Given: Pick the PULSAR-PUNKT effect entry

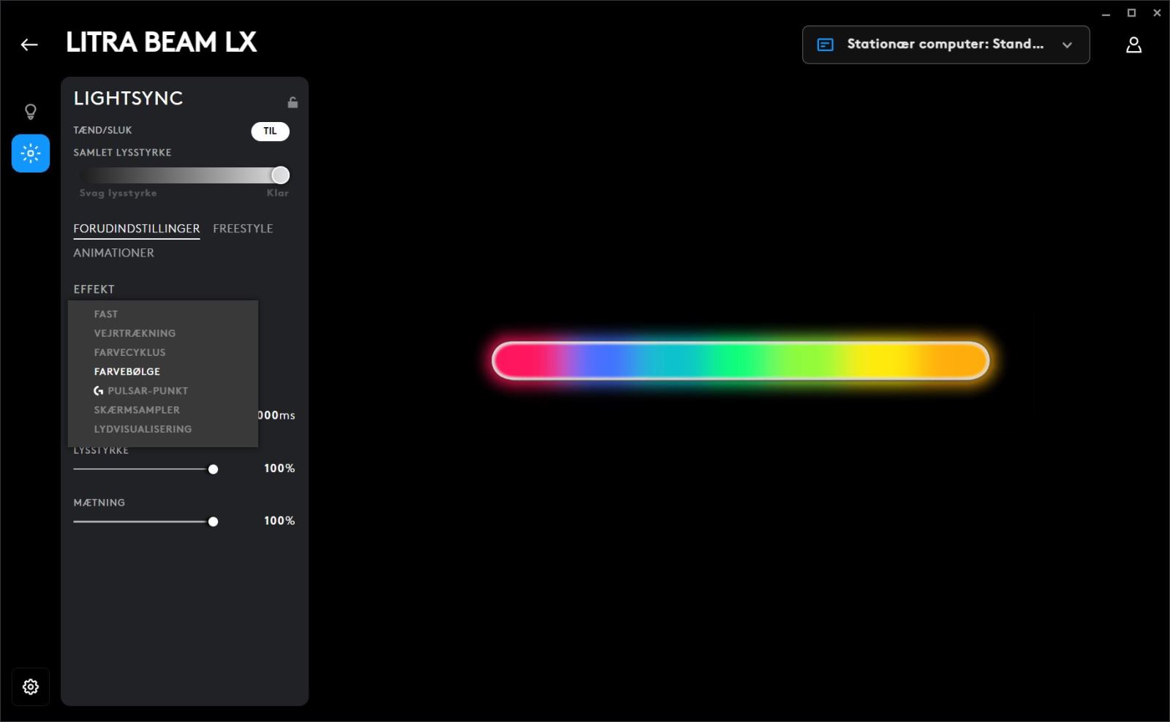Looking at the screenshot, I should (141, 391).
